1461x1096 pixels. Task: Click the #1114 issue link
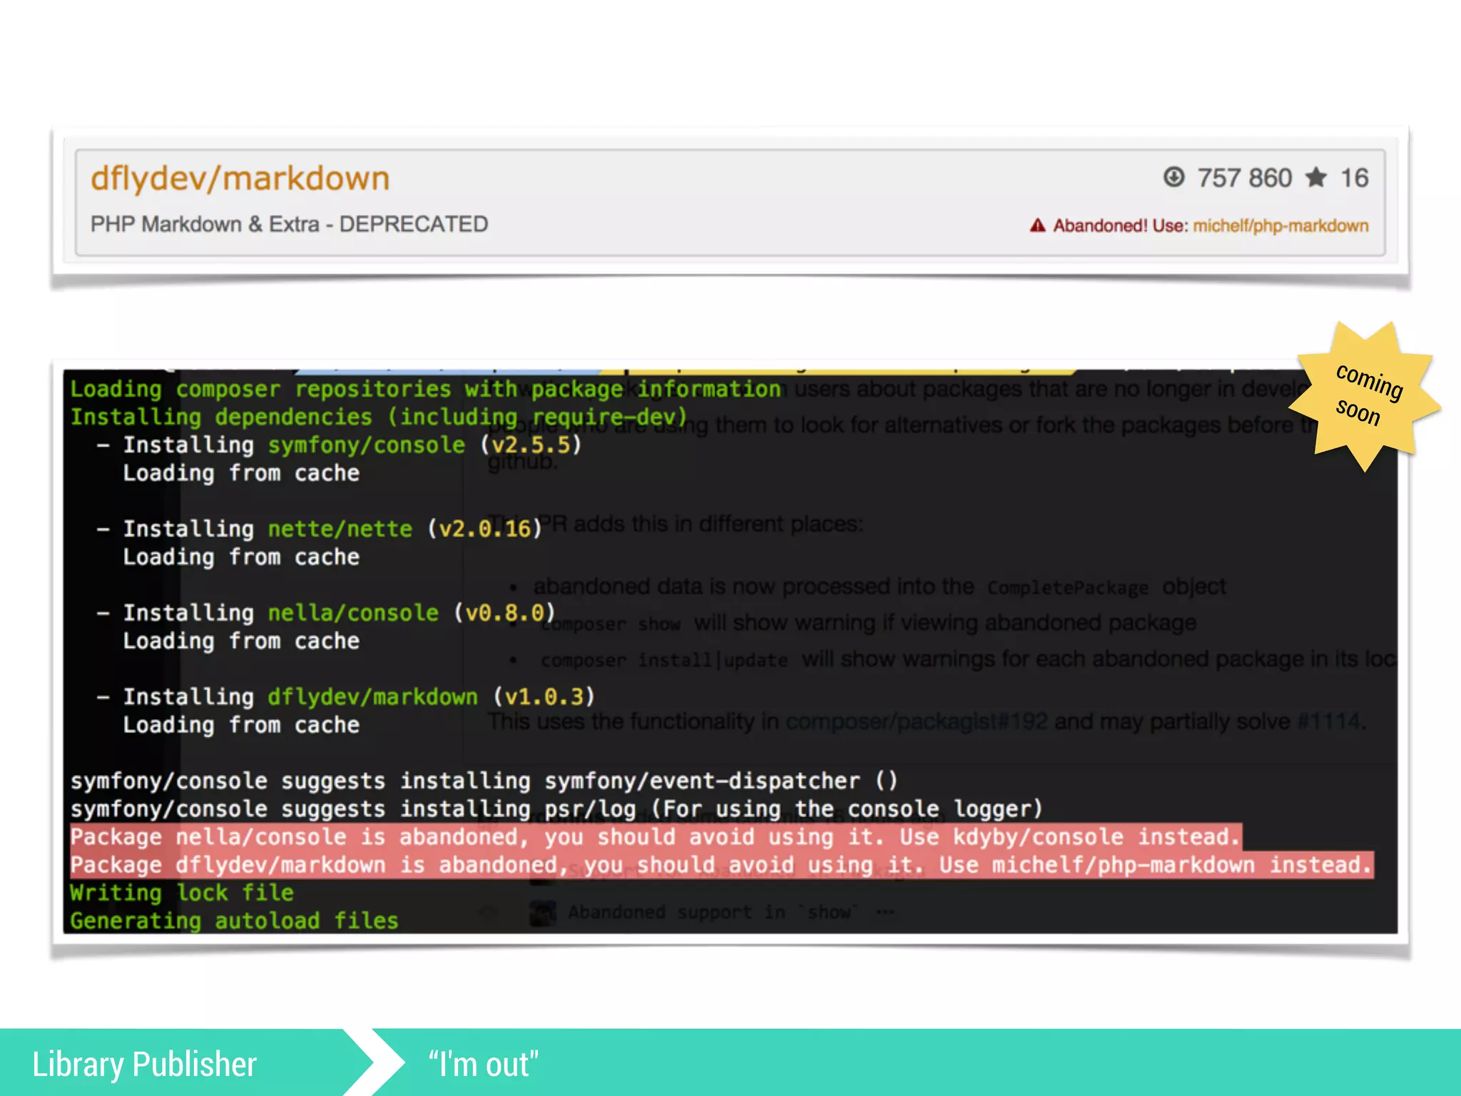tap(1328, 721)
